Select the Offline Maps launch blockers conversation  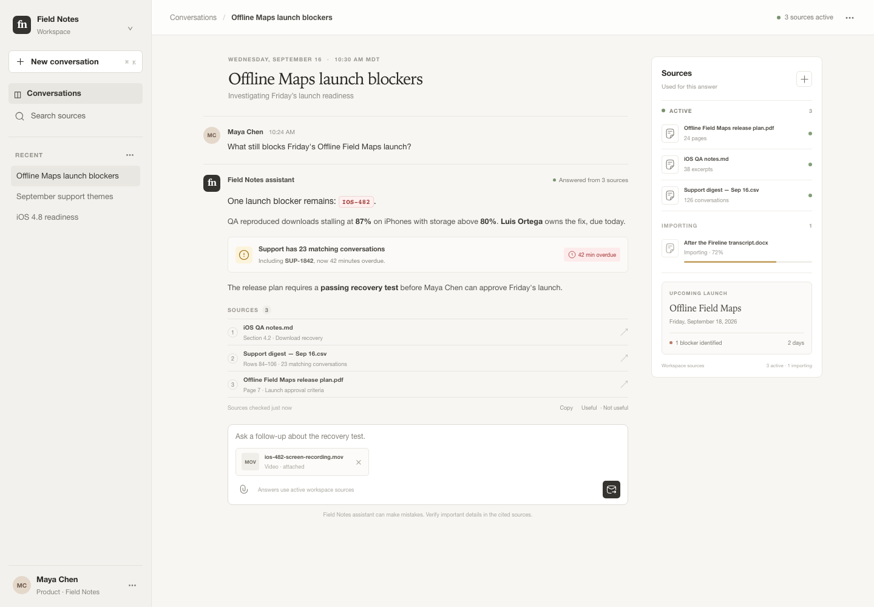tap(75, 176)
